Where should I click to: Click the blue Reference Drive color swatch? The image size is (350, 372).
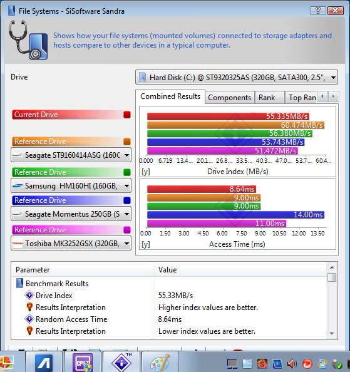pyautogui.click(x=127, y=200)
